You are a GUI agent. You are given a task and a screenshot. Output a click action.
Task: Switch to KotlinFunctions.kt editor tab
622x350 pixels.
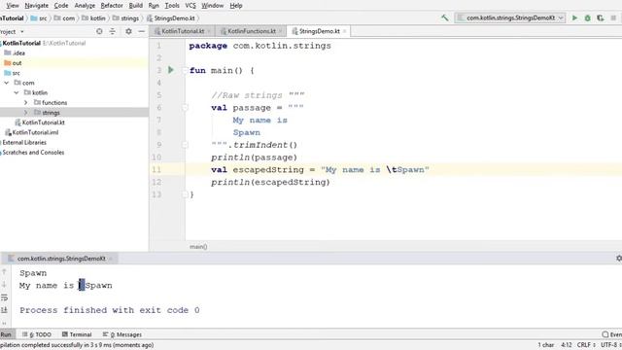[x=251, y=31]
